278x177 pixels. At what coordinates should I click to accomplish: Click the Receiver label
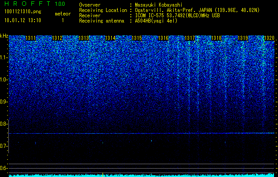tap(90, 15)
